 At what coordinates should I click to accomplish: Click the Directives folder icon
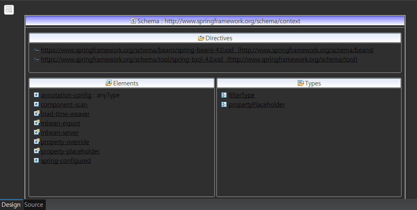click(201, 38)
